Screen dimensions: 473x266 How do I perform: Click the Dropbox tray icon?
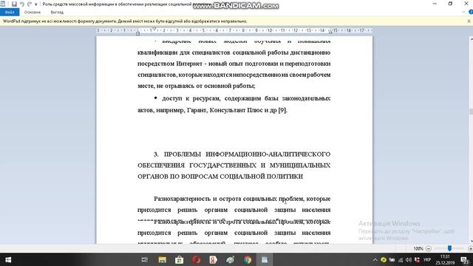click(417, 259)
